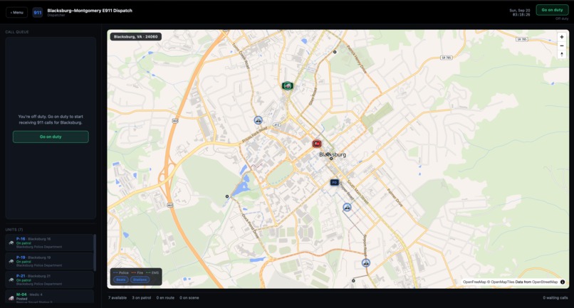The image size is (574, 308).
Task: Click the 7 available status count
Action: tap(118, 298)
